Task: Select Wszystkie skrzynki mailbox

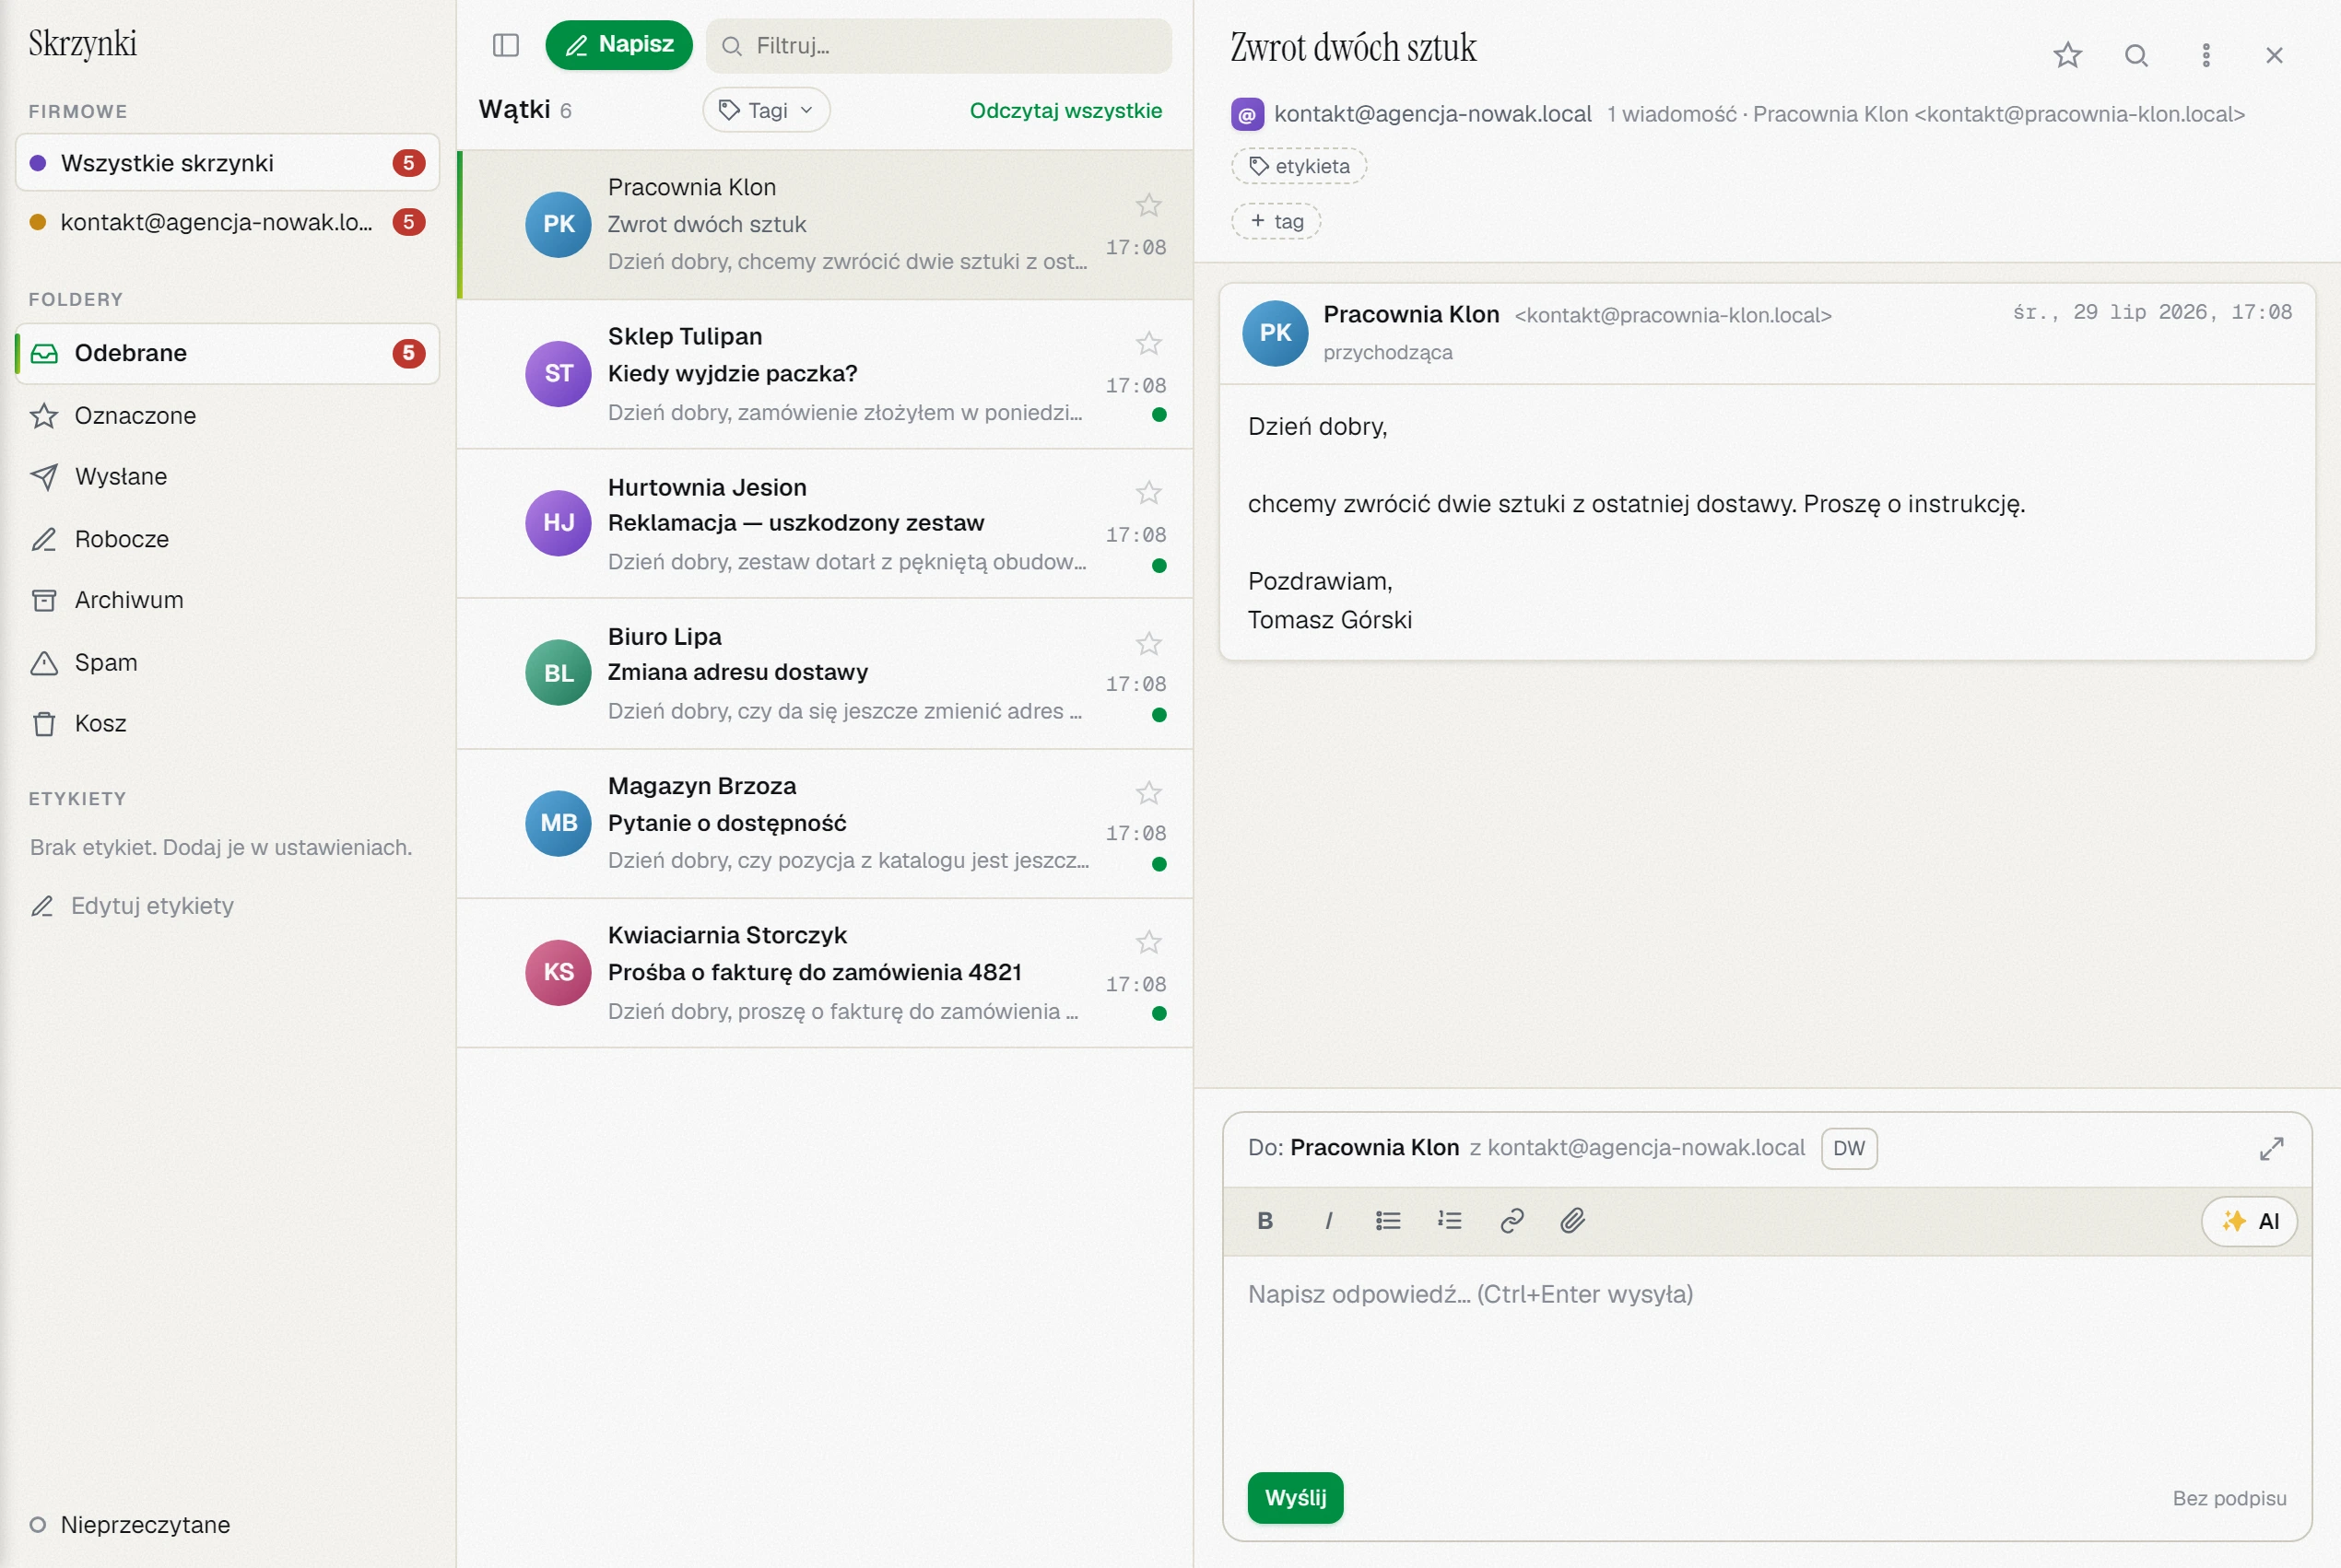Action: click(x=227, y=163)
